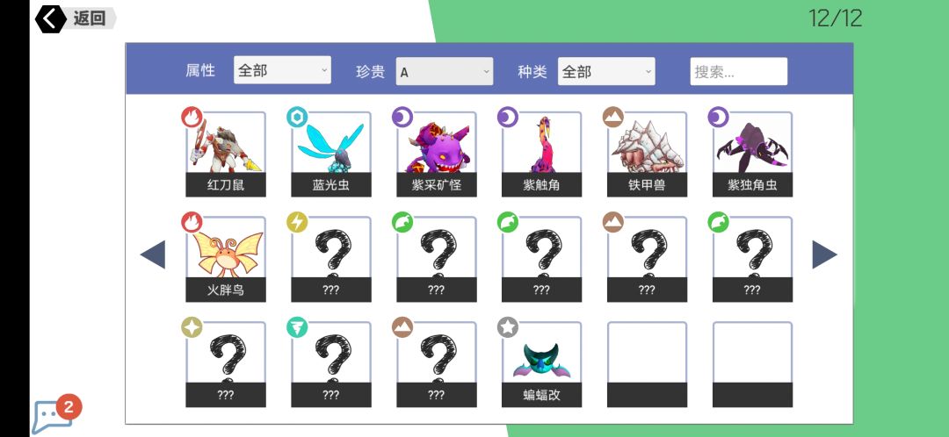This screenshot has width=949, height=437.
Task: Click the tornado icon on the unknown card
Action: click(297, 327)
